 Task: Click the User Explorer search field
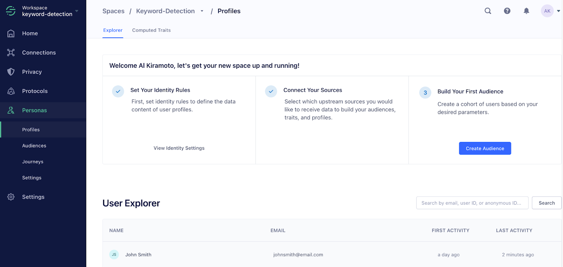point(472,203)
